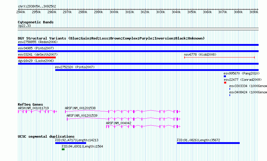Click the Cytogenetic Bands track heading

coord(36,22)
